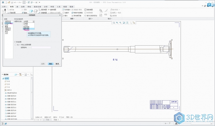Click 箭头 arrows tool in ribbon
The width and height of the screenshot is (215, 126).
(x=65, y=16)
